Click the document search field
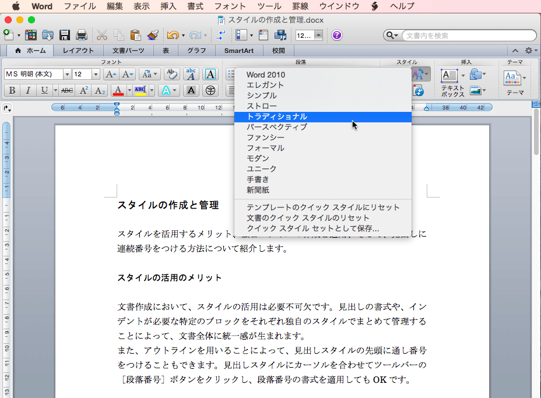The width and height of the screenshot is (541, 398). (x=469, y=35)
